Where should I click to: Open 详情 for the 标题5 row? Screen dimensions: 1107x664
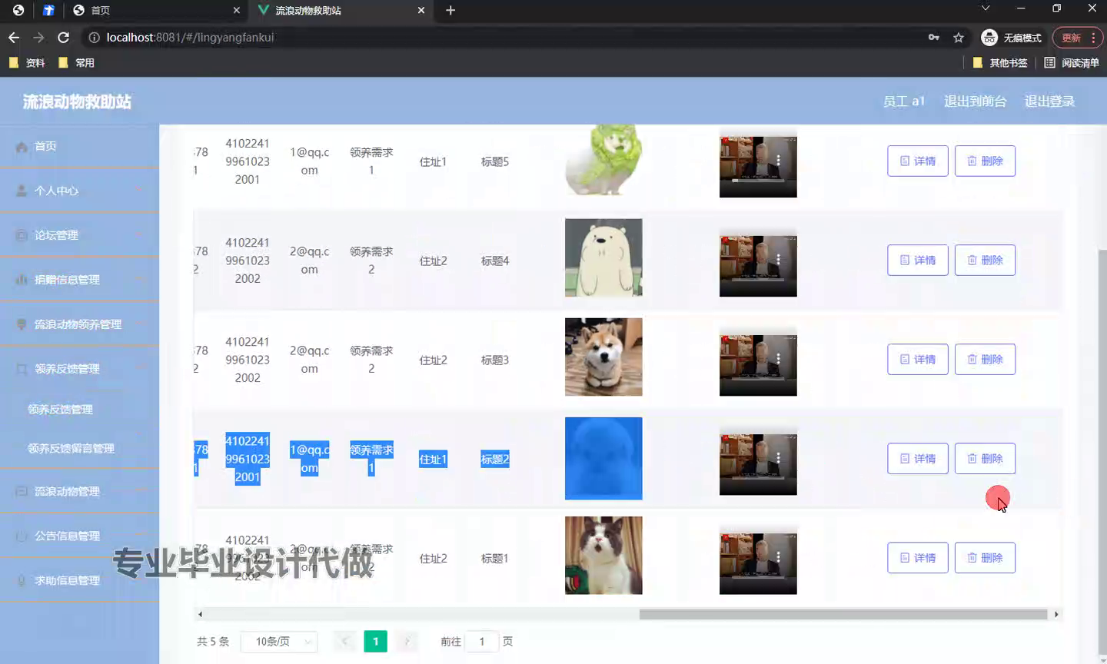(918, 161)
